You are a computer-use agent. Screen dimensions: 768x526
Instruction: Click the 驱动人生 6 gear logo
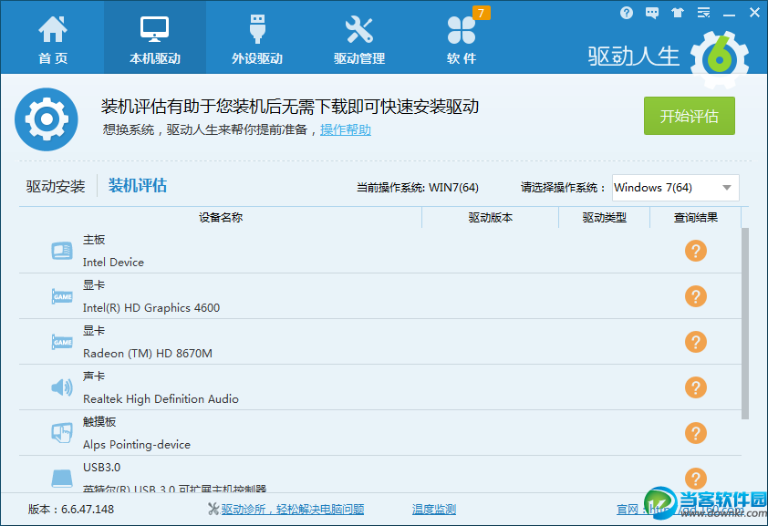719,59
